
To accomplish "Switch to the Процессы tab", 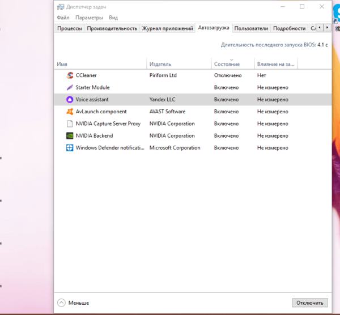I will tap(69, 28).
